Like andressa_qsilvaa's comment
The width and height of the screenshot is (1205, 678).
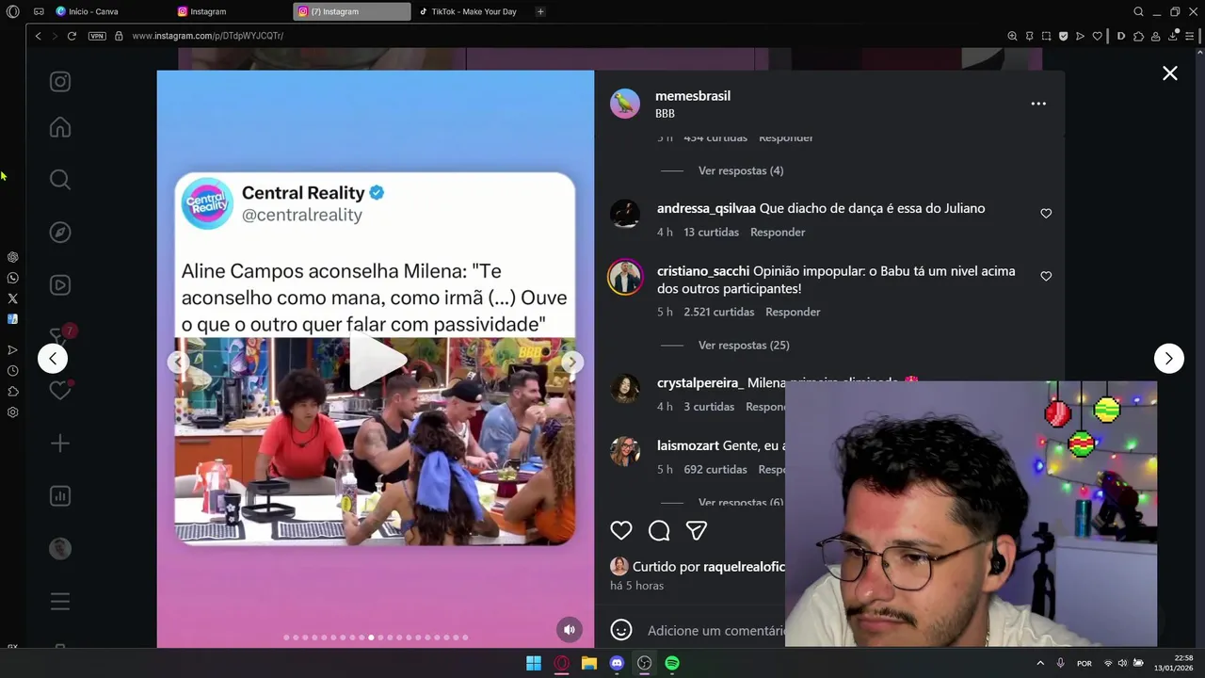(x=1046, y=214)
